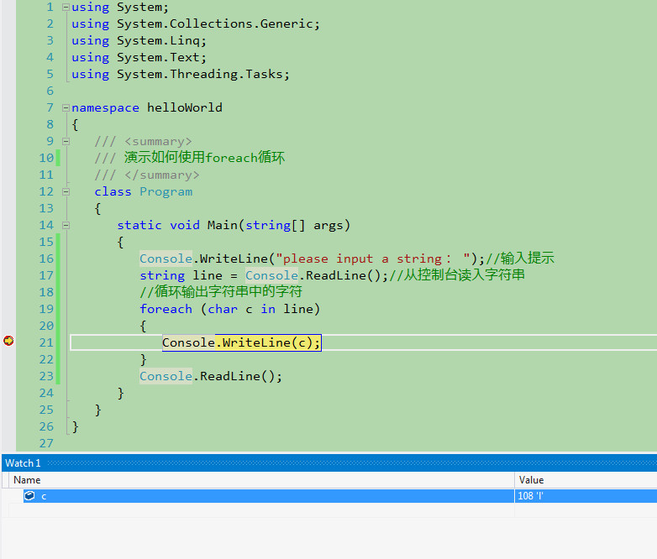Click line number 19 in the gutter
Image resolution: width=657 pixels, height=559 pixels.
coord(46,309)
